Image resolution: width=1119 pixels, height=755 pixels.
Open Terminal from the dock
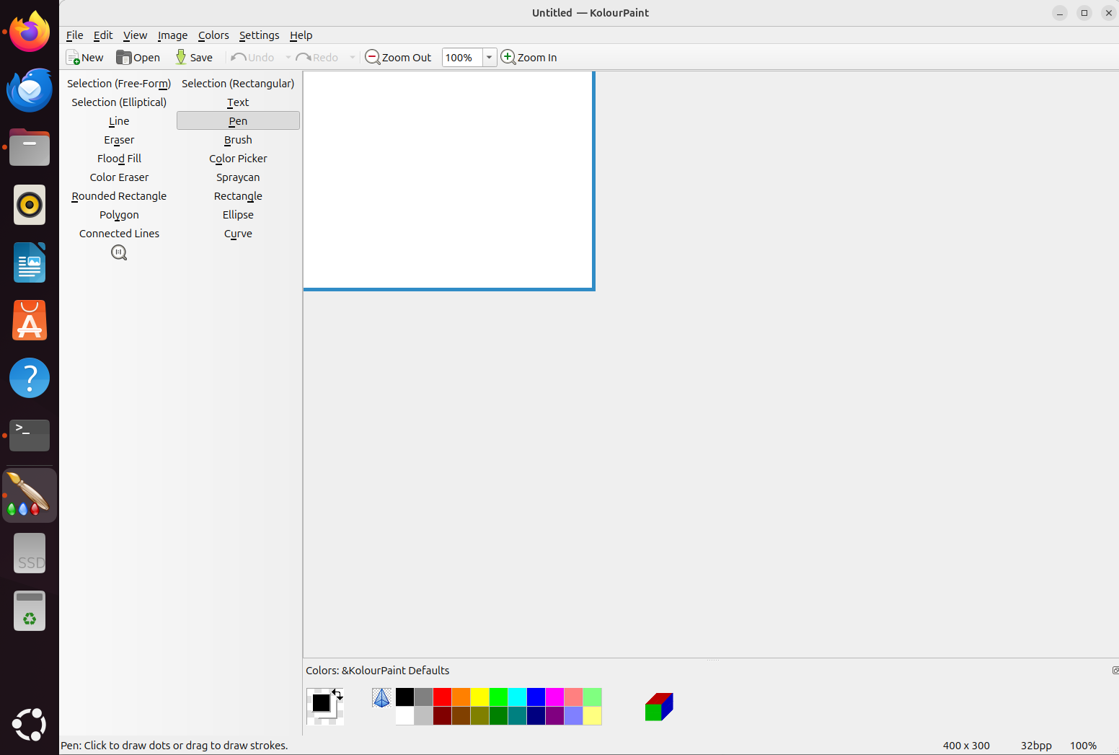[30, 436]
